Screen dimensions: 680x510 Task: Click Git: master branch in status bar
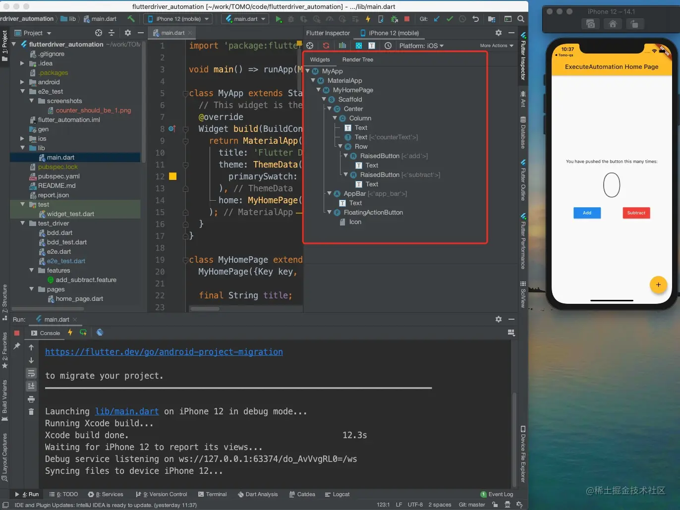tap(472, 505)
